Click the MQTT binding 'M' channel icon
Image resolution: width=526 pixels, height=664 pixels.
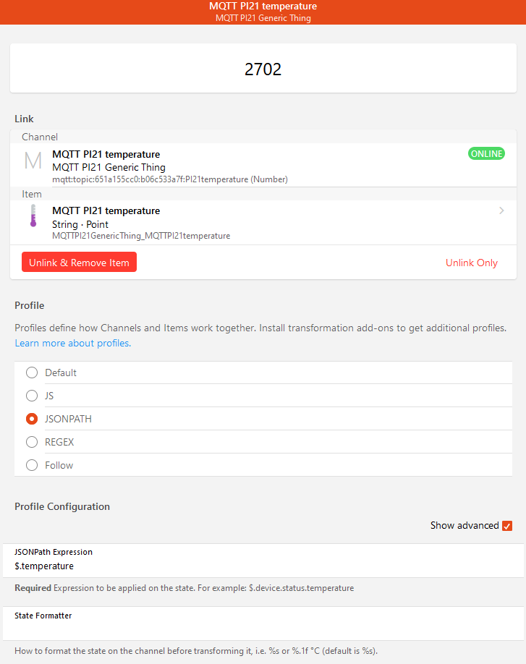click(33, 161)
